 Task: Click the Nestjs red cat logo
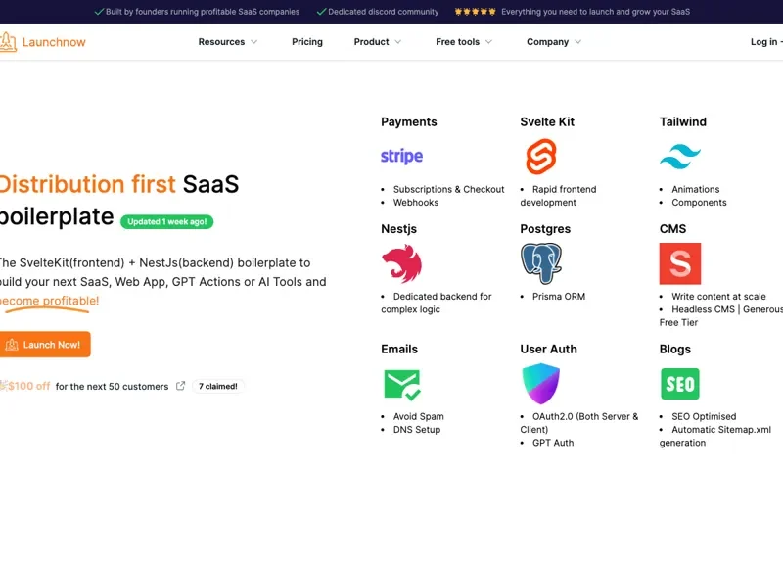click(401, 263)
